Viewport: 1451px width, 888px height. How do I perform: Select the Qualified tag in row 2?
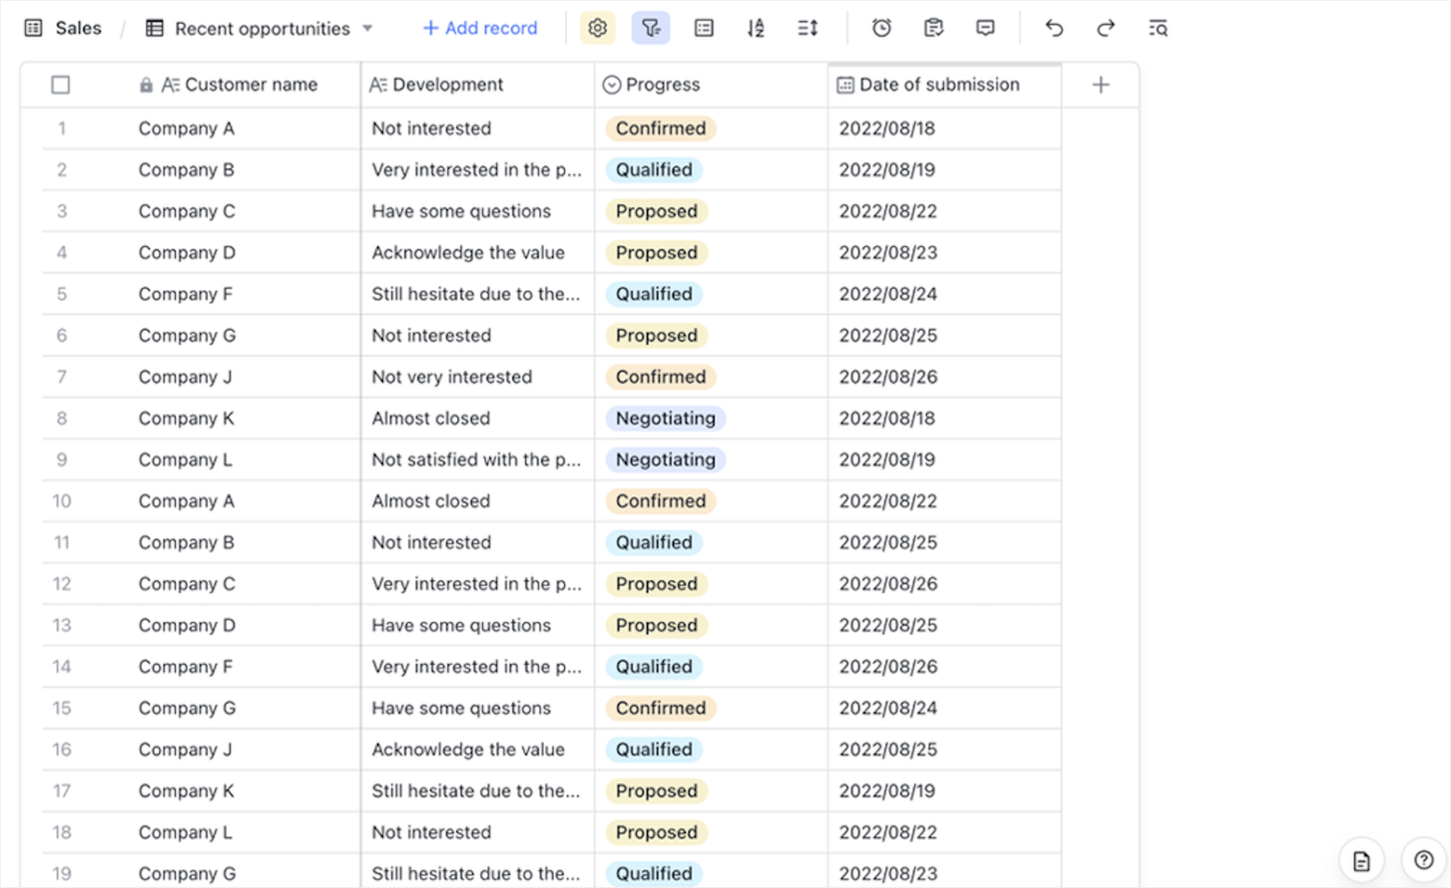654,170
